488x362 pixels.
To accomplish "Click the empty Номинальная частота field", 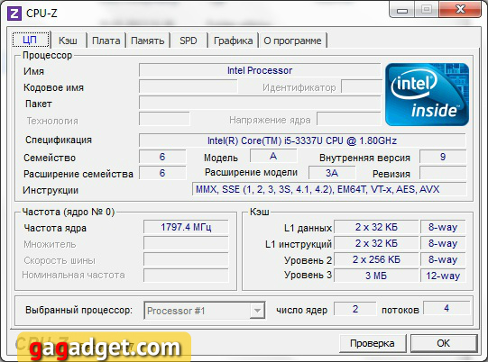I will 186,276.
